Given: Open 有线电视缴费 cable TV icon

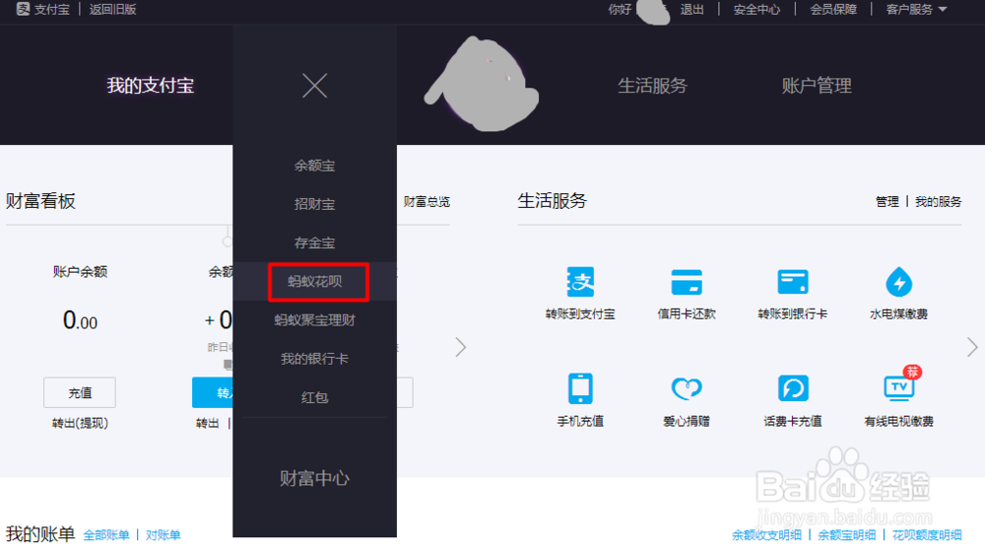Looking at the screenshot, I should 899,388.
